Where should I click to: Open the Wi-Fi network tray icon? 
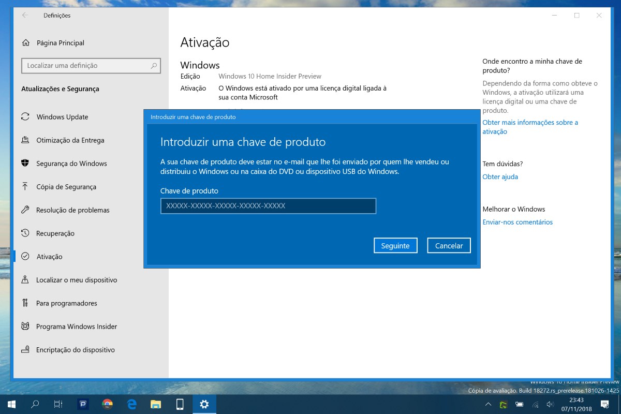tap(535, 404)
